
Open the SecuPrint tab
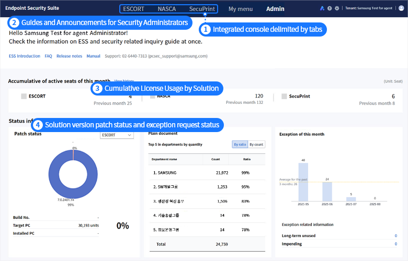pyautogui.click(x=202, y=9)
